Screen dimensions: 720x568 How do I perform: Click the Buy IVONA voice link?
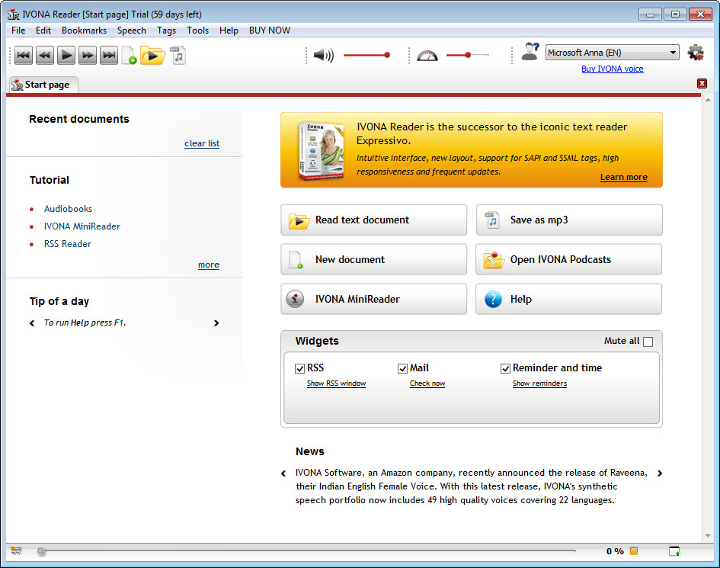[x=612, y=69]
